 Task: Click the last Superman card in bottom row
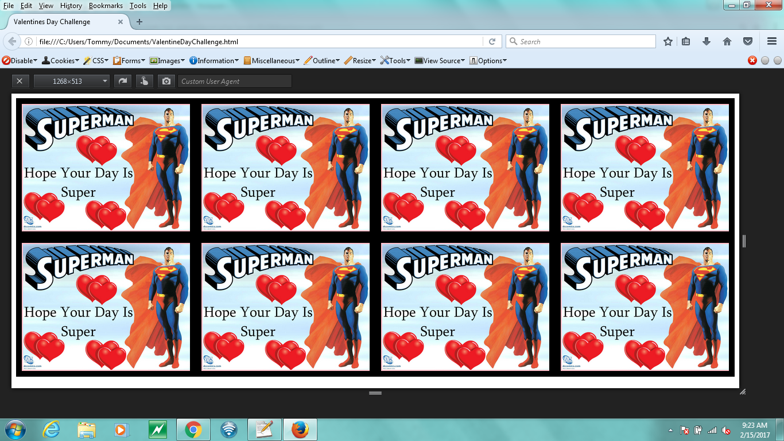coord(645,307)
